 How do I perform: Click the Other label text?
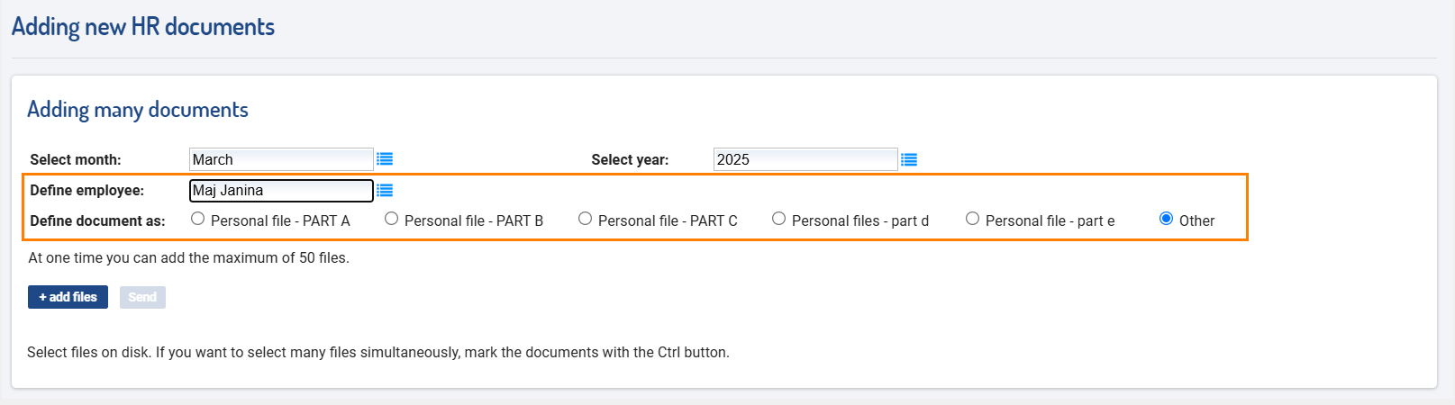pyautogui.click(x=1196, y=220)
